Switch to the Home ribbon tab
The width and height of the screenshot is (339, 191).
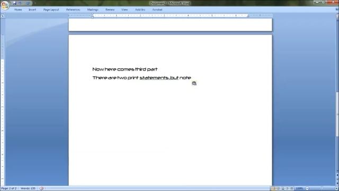click(x=18, y=10)
